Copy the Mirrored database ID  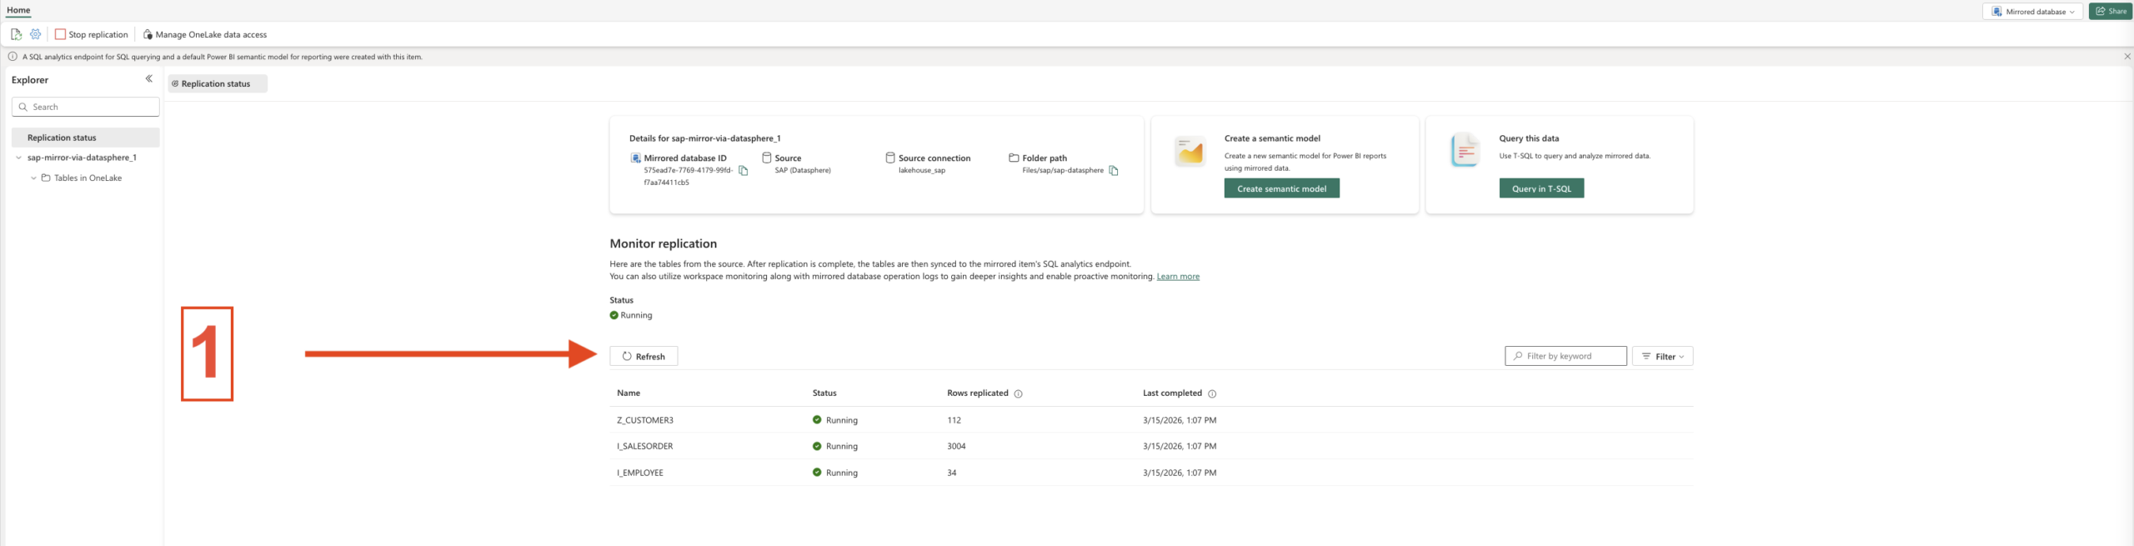point(744,171)
